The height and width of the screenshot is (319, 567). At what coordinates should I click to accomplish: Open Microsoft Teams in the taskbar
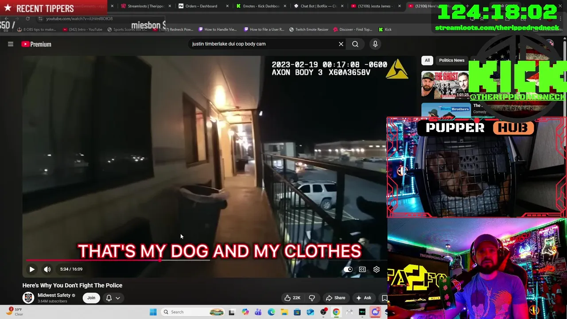point(258,312)
